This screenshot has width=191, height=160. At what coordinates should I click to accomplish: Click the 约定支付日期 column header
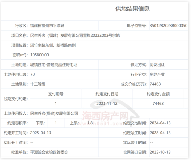tap(107, 94)
